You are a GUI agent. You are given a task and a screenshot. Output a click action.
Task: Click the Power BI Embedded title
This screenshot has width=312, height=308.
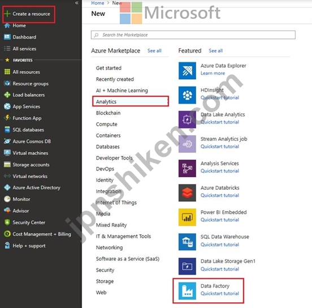223,212
